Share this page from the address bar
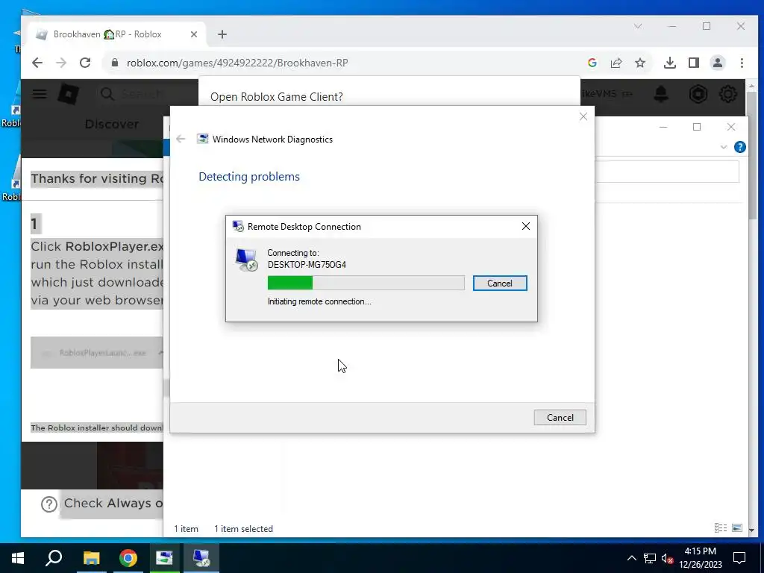The width and height of the screenshot is (764, 573). pos(616,63)
